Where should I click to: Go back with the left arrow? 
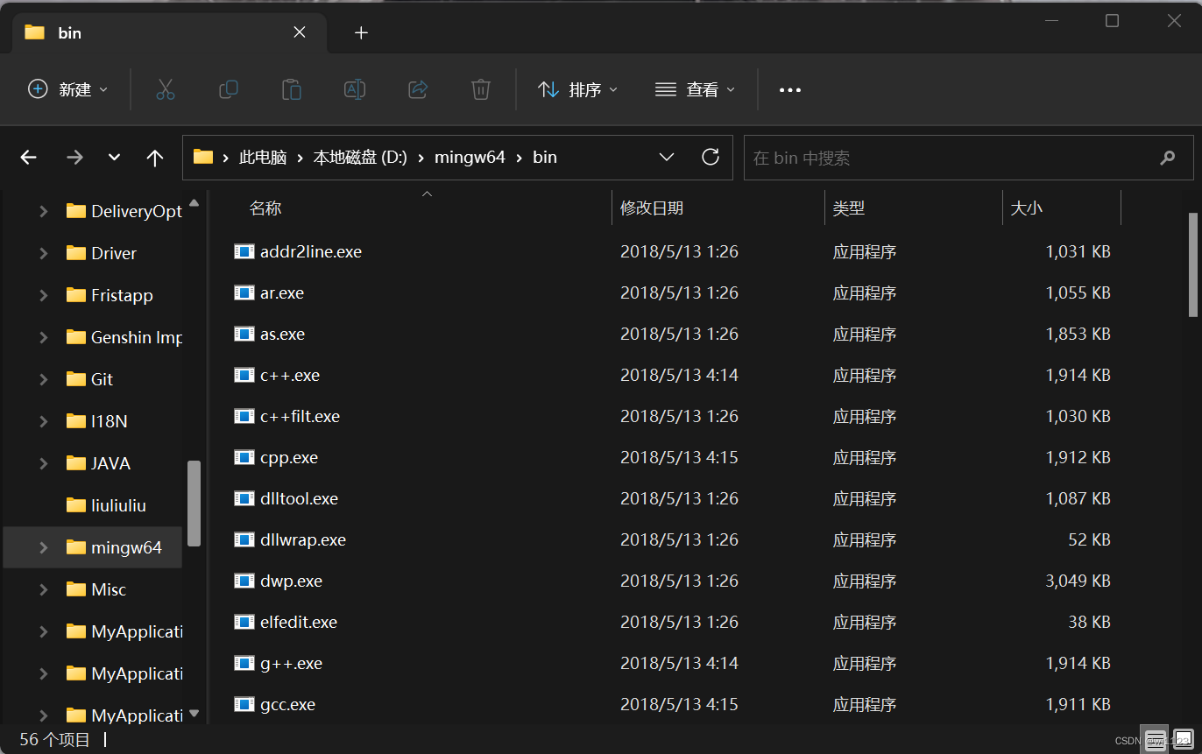coord(29,158)
